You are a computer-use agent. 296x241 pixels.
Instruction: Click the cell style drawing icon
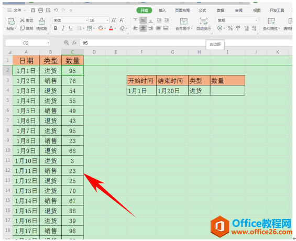pyautogui.click(x=89, y=28)
